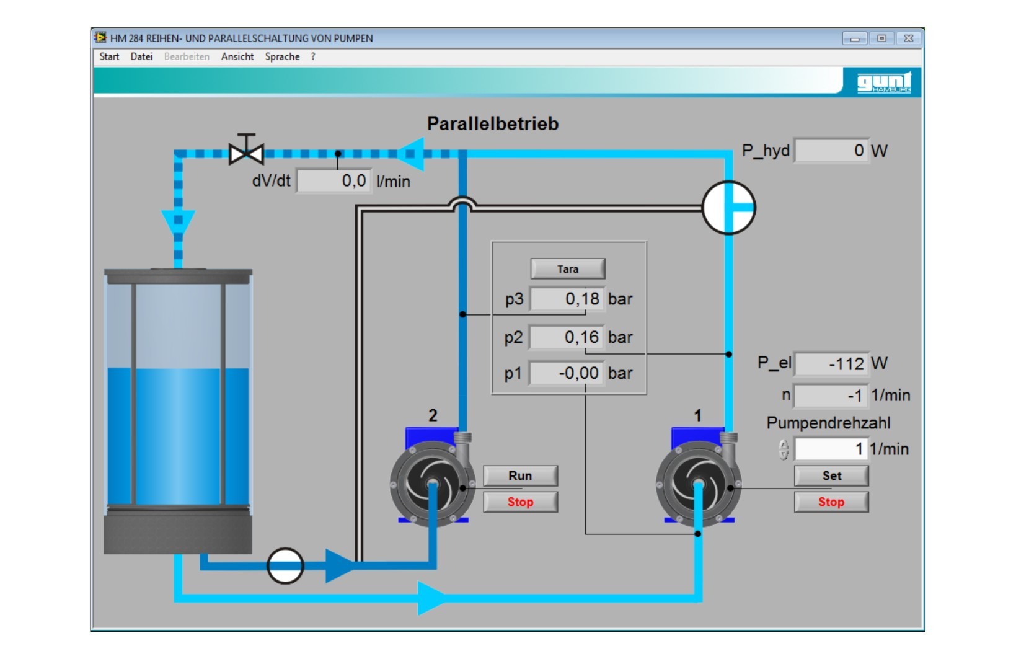Click the flow arrow above the tank
This screenshot has width=1016, height=659.
pos(179,224)
